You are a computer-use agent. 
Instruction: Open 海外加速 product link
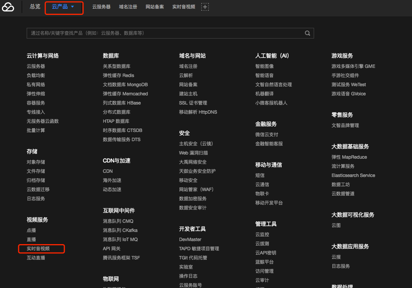coord(112,180)
